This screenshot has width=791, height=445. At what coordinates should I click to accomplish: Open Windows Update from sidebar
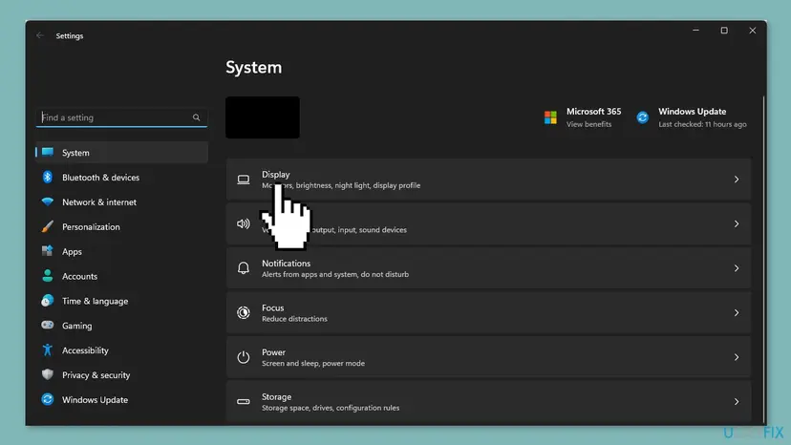coord(121,399)
